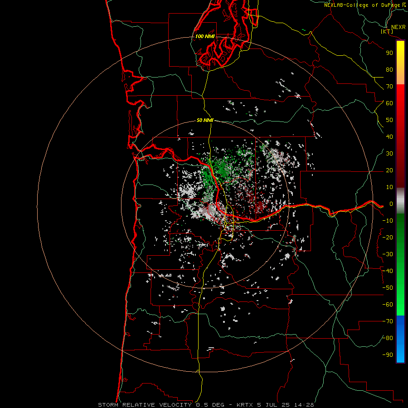Pick the orange segment of the color bar
This screenshot has height=408, width=408.
coord(400,77)
